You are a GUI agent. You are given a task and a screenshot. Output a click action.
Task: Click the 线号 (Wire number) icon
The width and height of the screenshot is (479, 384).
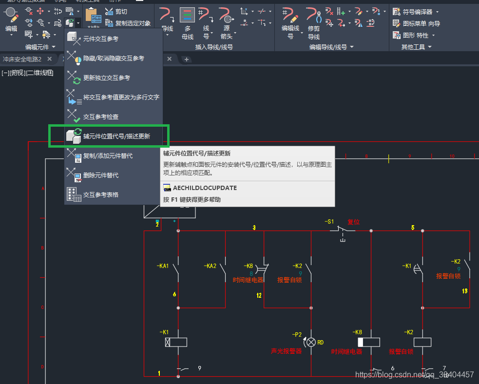(x=206, y=15)
